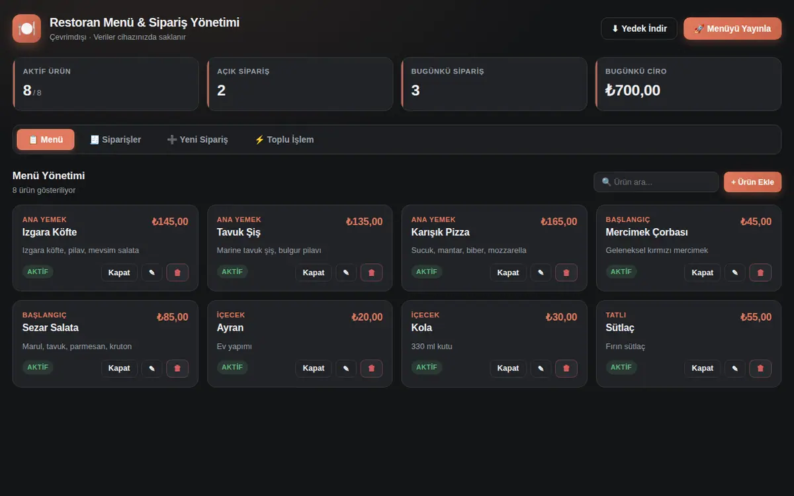
Task: Delete the Tavuk Şiş item with the trash icon
Action: pos(371,272)
